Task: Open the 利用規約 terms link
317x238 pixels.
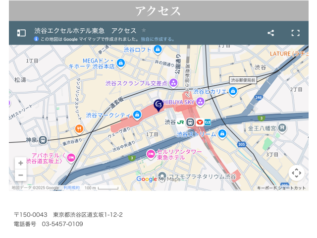Action: (71, 188)
